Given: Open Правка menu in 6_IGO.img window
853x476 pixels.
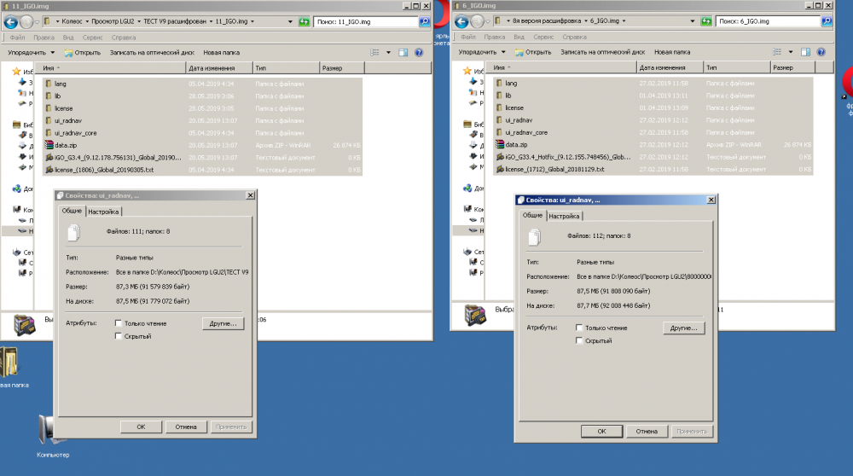Looking at the screenshot, I should [495, 37].
